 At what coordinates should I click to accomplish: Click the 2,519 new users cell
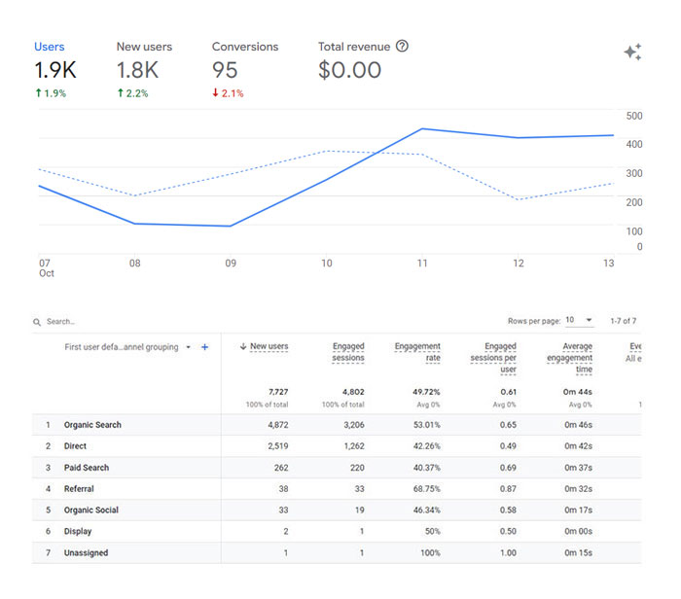(278, 446)
